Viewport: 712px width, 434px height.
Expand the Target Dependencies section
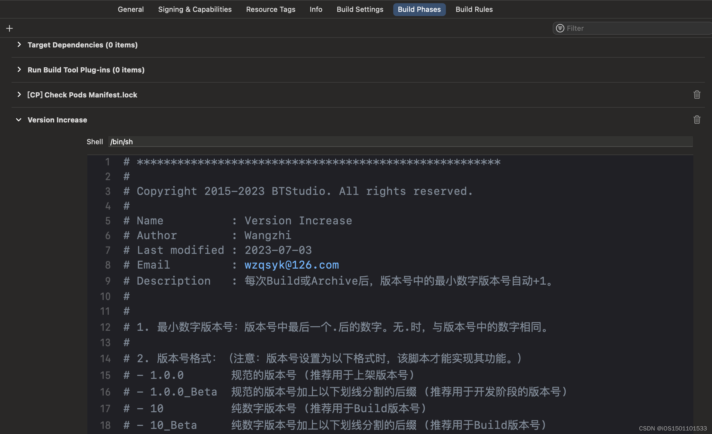coord(19,45)
